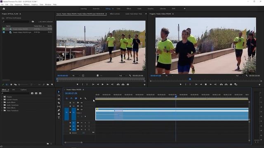Select the Pen tool
Viewport: 264px width, 148px height.
[59, 110]
